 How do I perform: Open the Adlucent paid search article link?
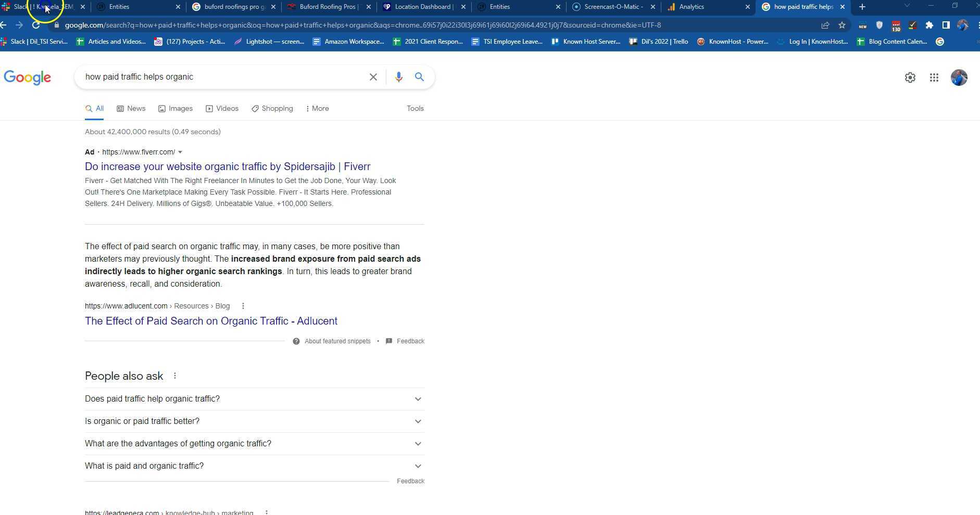211,321
